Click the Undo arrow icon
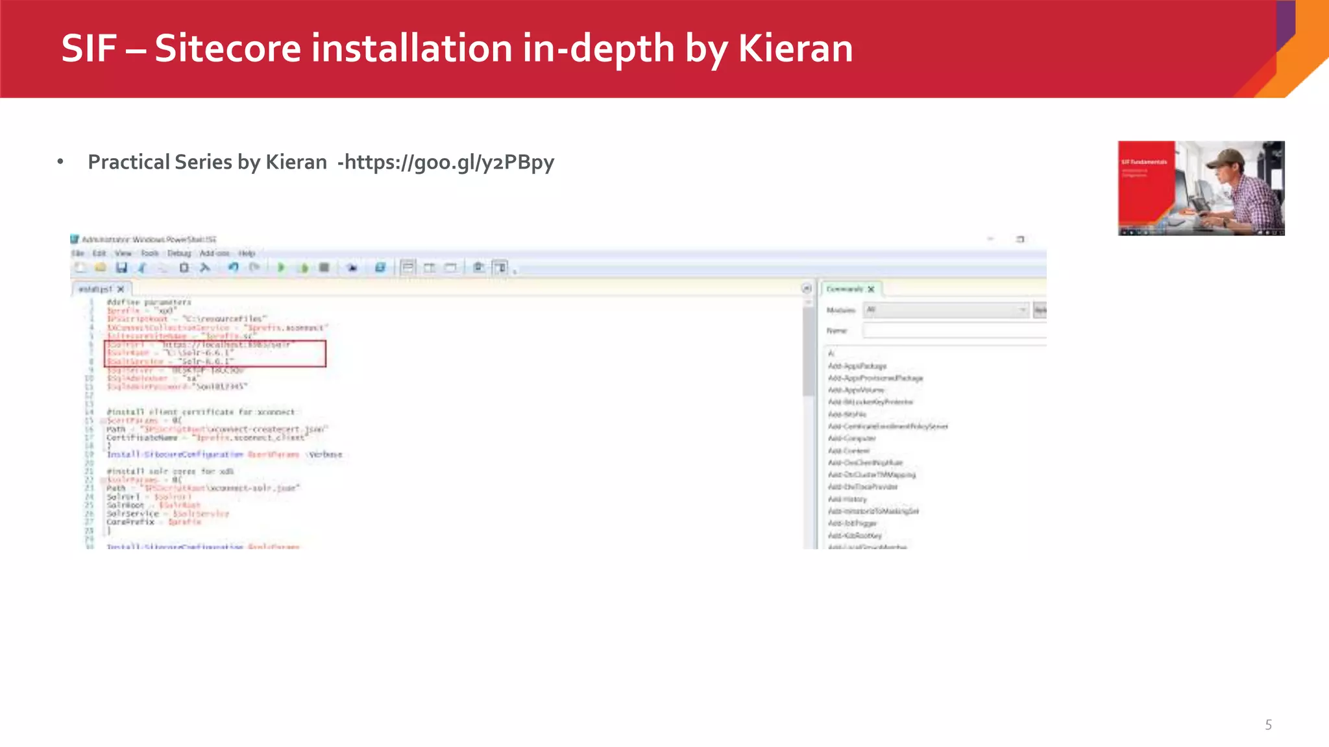This screenshot has width=1329, height=747. click(x=233, y=267)
